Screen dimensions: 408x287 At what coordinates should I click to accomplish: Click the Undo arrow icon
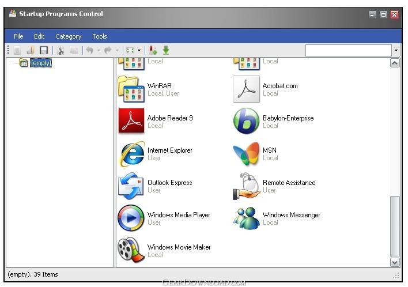click(90, 50)
